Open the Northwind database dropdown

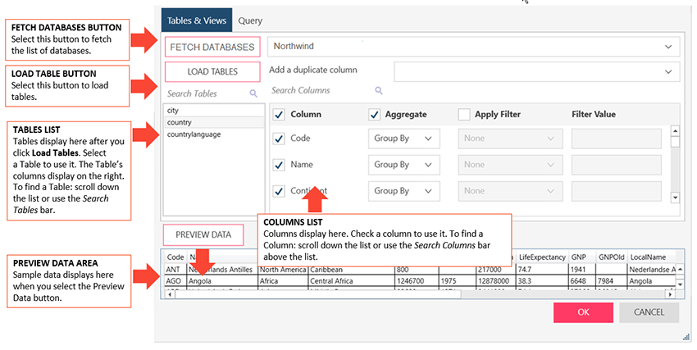coord(474,48)
